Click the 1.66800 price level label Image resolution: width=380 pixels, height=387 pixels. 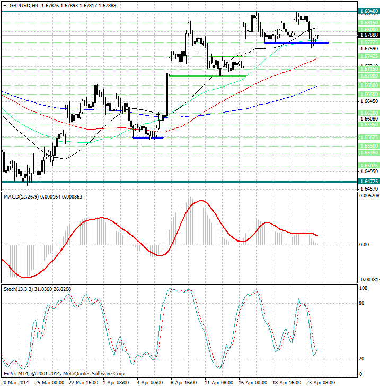point(369,85)
